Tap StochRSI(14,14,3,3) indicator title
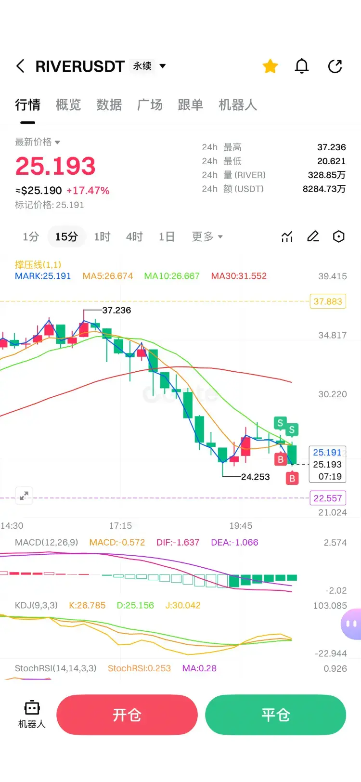The height and width of the screenshot is (782, 361). 55,668
